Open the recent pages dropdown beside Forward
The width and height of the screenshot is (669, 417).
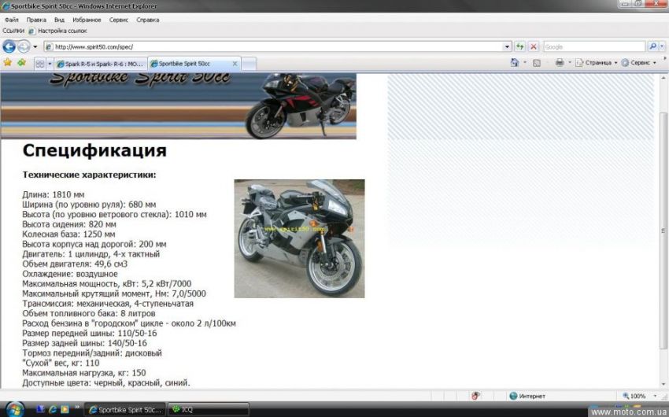[35, 46]
